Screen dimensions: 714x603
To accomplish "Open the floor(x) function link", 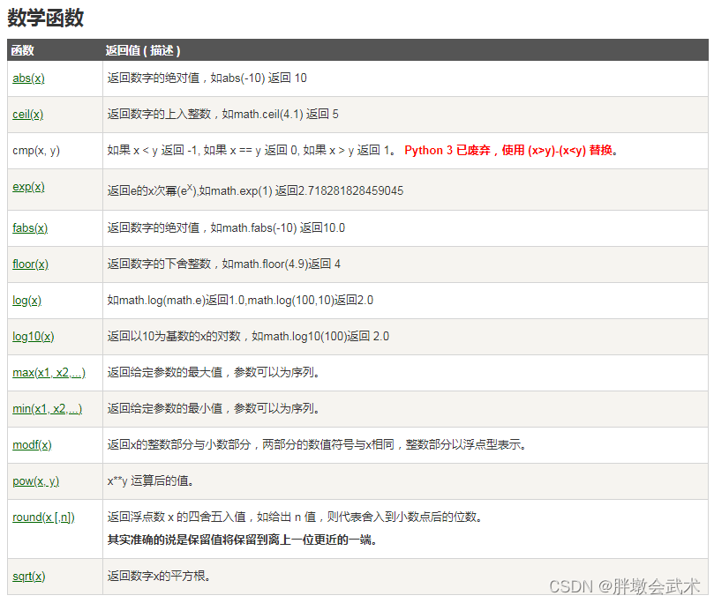I will [x=29, y=264].
